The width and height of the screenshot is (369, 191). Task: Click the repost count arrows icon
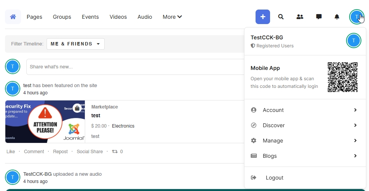pos(115,152)
